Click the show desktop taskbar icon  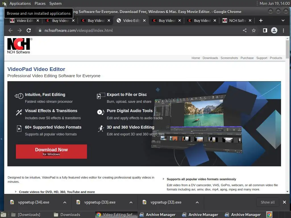(3, 215)
